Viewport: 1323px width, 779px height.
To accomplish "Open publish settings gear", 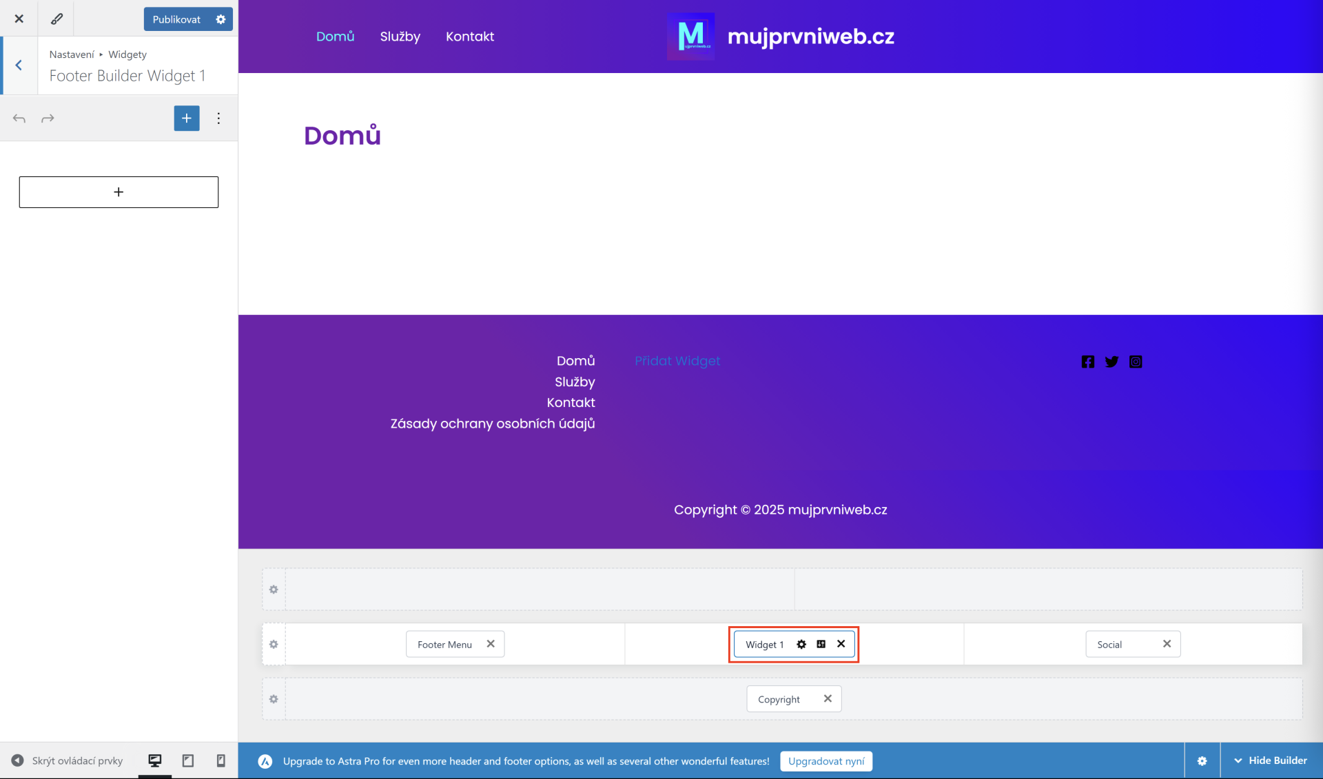I will [220, 19].
